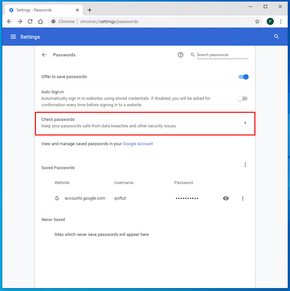This screenshot has height=291, width=290.
Task: Disable Offer to save passwords switch
Action: pos(243,77)
